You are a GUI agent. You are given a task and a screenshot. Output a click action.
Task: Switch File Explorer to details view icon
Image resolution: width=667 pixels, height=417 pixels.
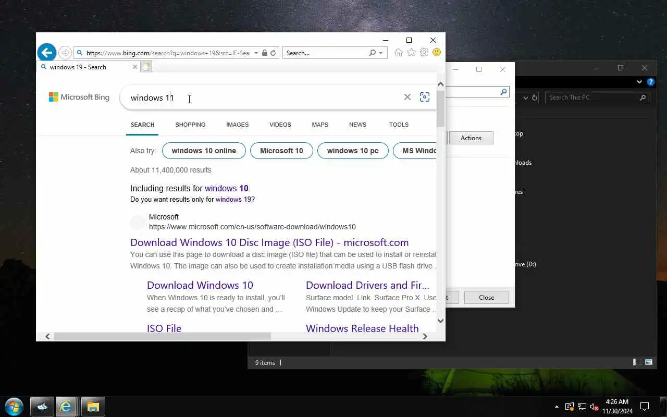click(637, 362)
